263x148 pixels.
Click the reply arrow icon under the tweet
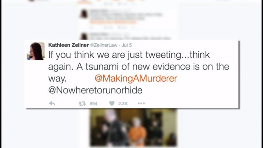pos(52,104)
